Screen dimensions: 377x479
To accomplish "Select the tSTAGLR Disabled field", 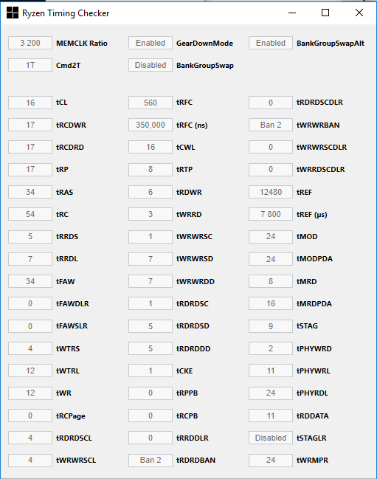I will [x=271, y=438].
